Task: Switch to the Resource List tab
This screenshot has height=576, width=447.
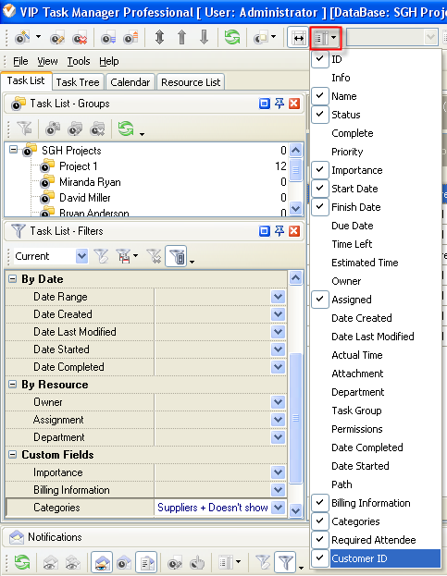Action: coord(191,82)
